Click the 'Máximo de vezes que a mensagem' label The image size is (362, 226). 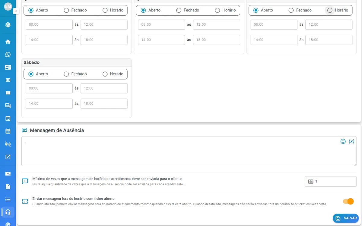107,179
